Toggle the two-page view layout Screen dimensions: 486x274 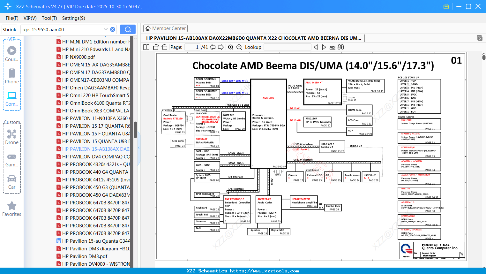point(146,47)
